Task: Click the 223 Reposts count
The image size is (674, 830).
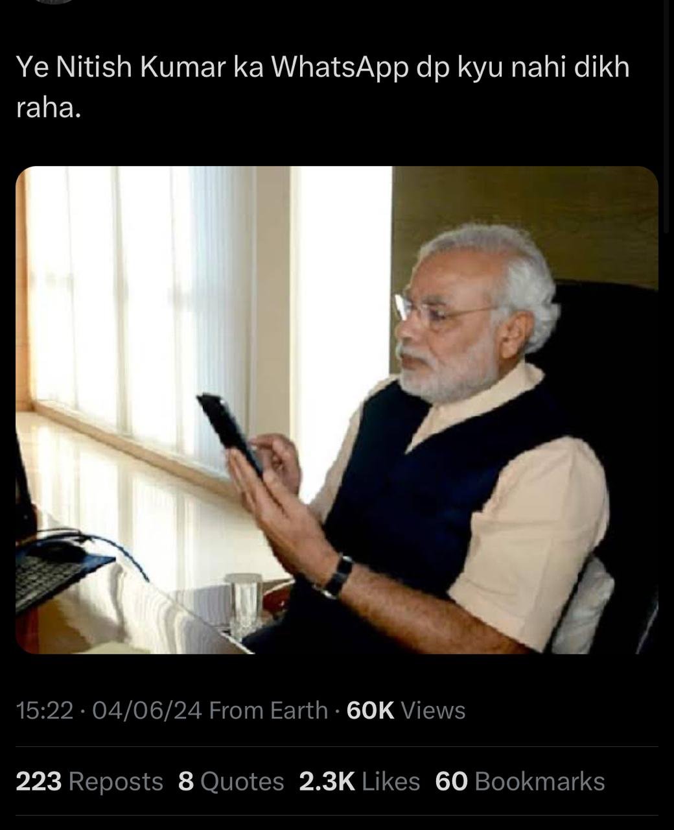Action: (89, 781)
